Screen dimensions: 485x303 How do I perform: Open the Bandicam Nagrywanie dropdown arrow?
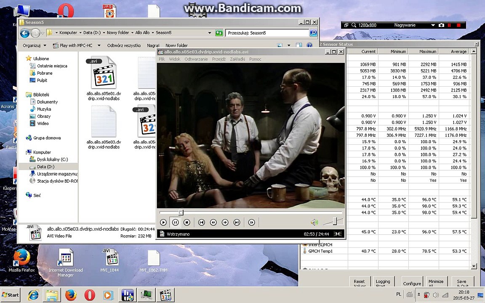[433, 25]
